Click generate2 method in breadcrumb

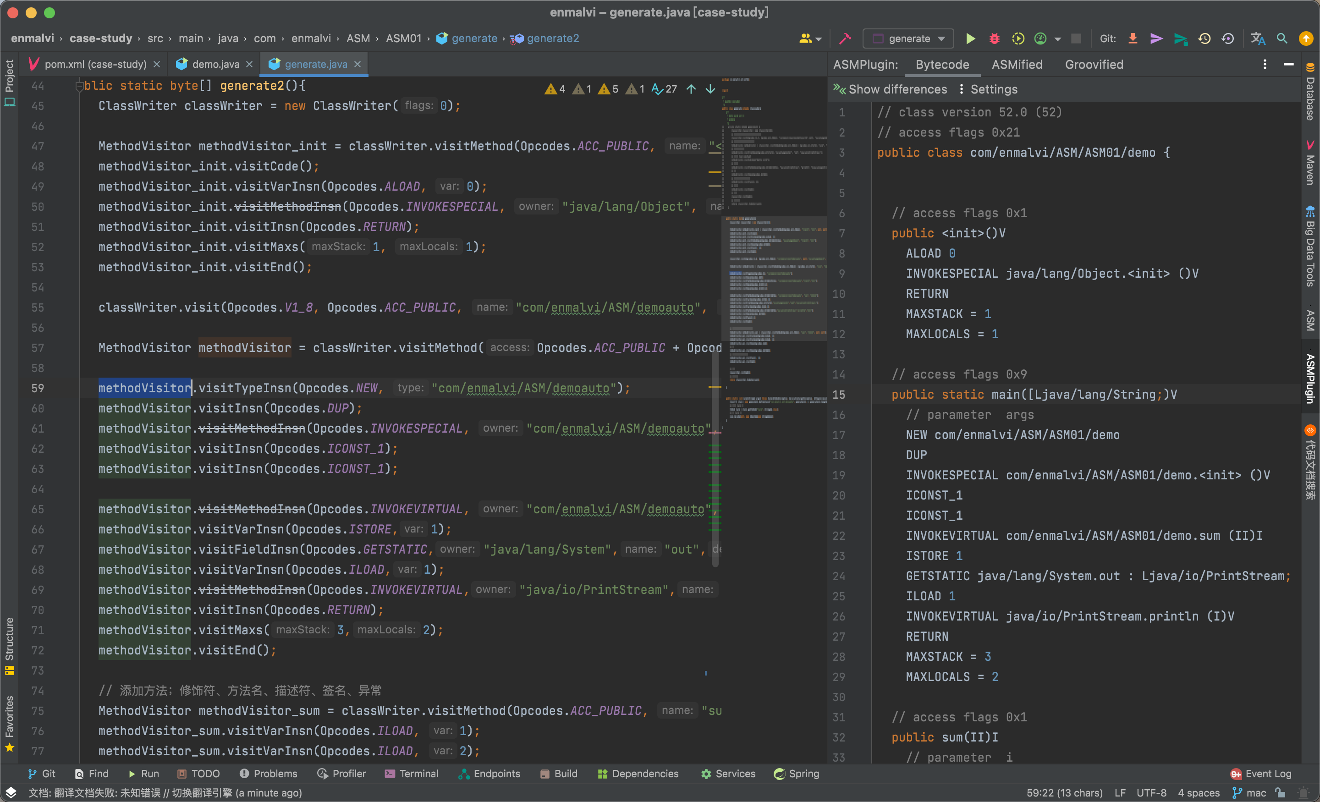545,38
